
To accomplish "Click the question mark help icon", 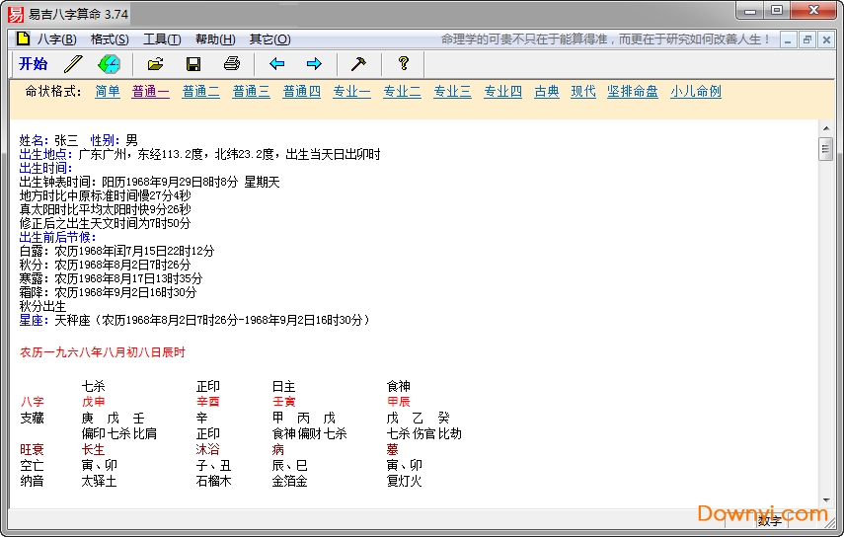I will click(403, 64).
